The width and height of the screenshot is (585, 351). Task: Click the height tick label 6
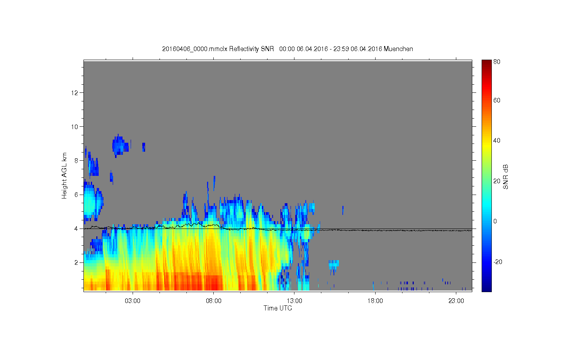coord(77,195)
